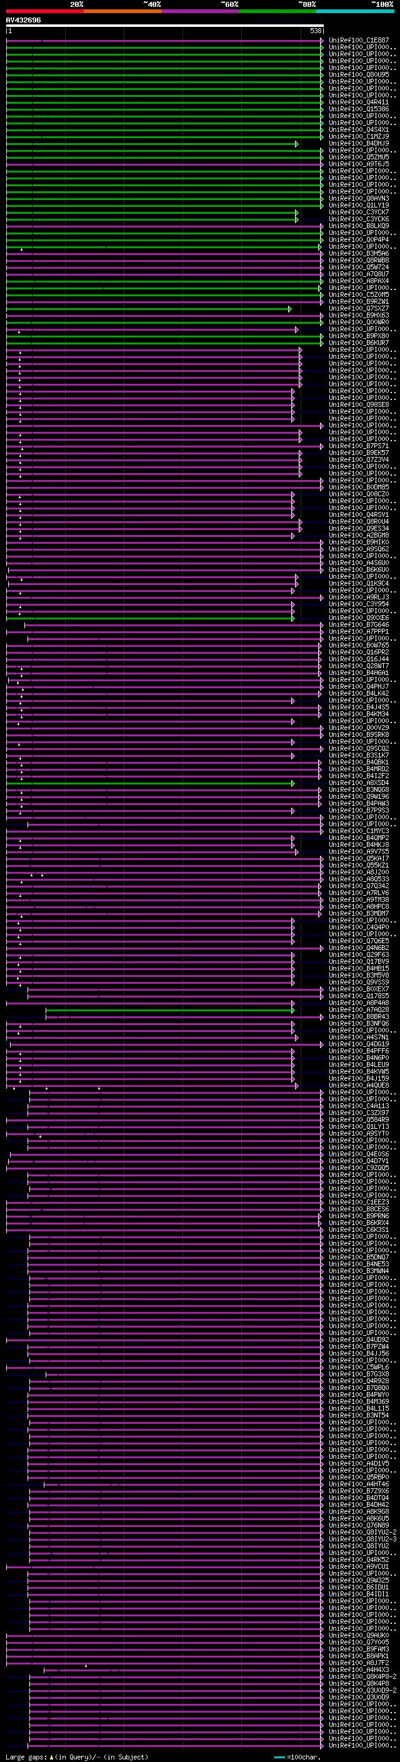This screenshot has height=1762, width=400.
Task: Click the white query sequence bar
Action: pos(165,25)
